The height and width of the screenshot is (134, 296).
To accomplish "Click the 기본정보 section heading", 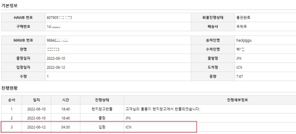I will [x=10, y=5].
